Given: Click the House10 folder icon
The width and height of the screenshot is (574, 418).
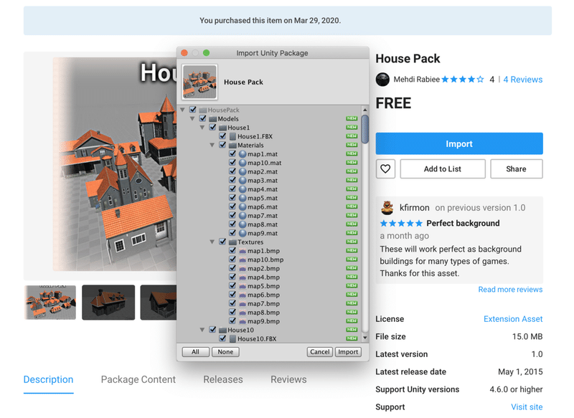Looking at the screenshot, I should click(x=222, y=330).
